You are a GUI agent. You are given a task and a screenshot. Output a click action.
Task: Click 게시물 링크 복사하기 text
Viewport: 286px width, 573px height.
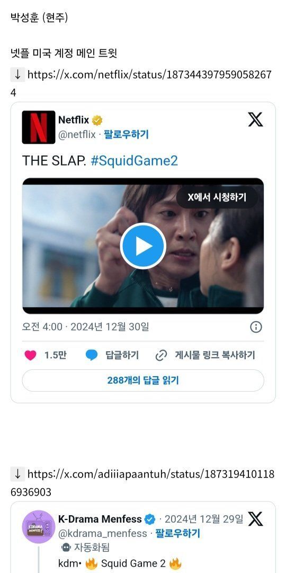coord(215,355)
